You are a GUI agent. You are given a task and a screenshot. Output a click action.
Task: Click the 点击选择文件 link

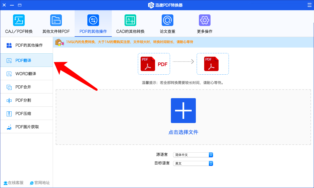pyautogui.click(x=183, y=132)
